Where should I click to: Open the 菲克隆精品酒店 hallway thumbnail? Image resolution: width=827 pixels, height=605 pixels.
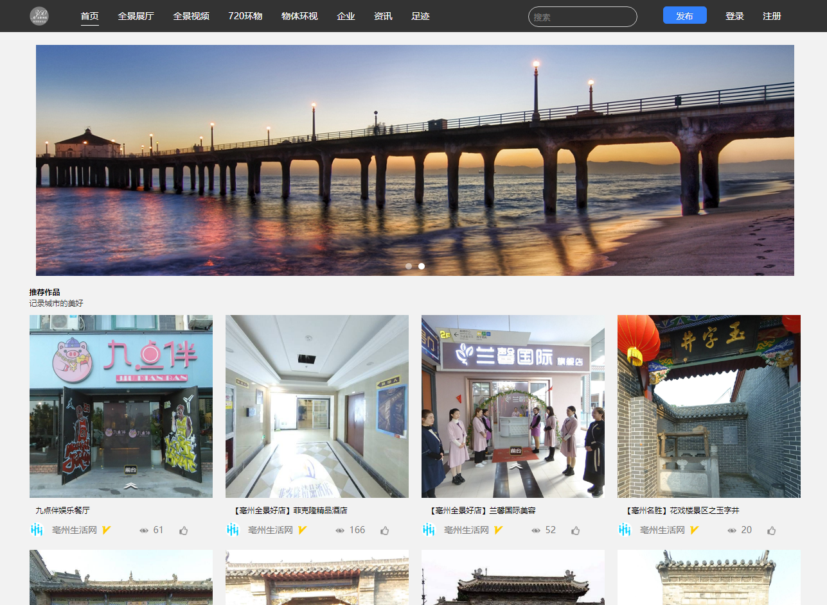[x=317, y=406]
